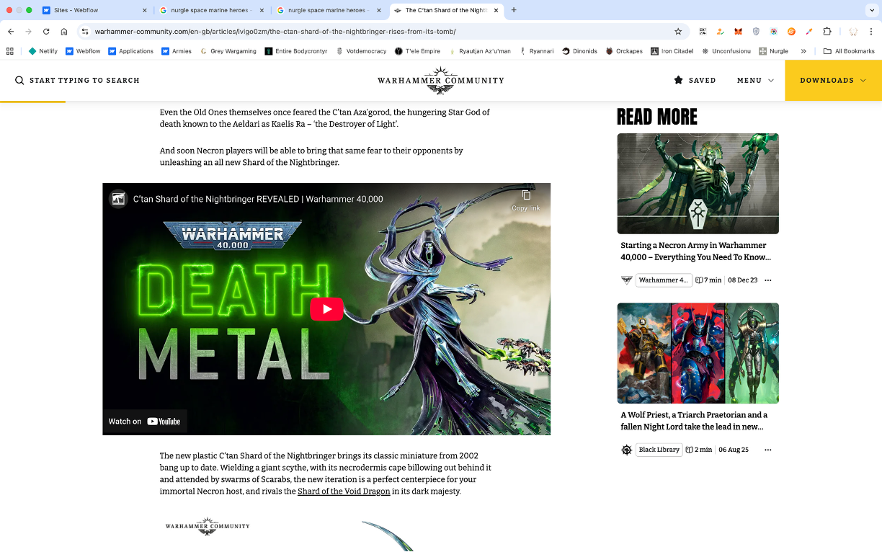The height and width of the screenshot is (552, 882).
Task: Open the new tab plus button
Action: [514, 10]
